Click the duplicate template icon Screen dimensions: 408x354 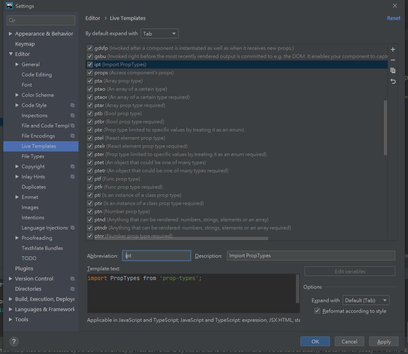[x=393, y=71]
